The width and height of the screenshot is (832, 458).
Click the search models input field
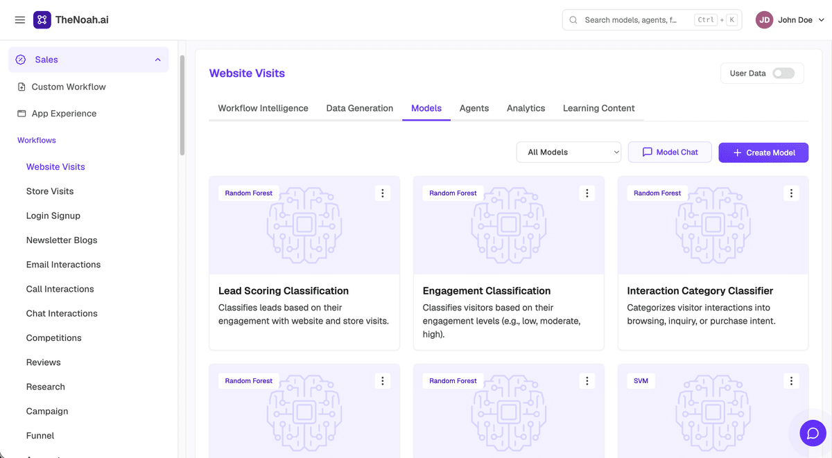652,20
